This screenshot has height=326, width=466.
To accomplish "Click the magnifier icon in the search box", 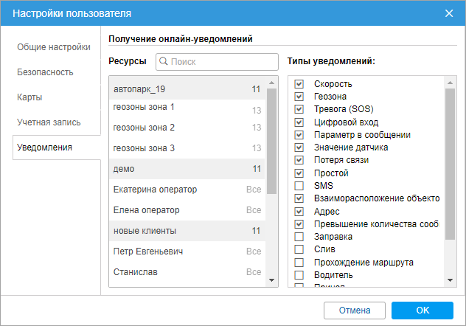I will coord(164,61).
